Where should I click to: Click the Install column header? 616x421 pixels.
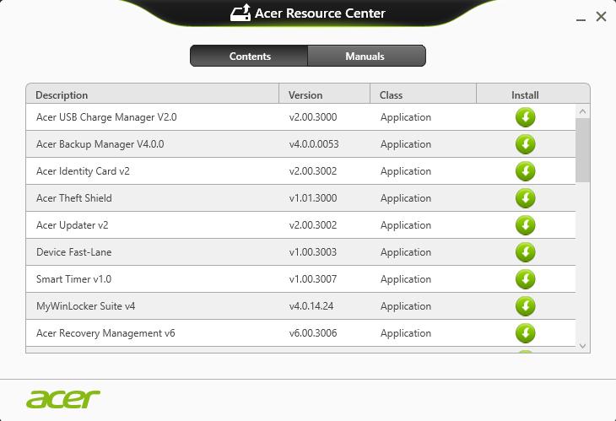coord(533,94)
